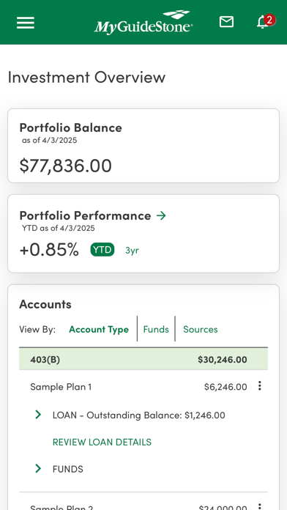Open the hamburger navigation menu
The image size is (287, 510).
26,23
